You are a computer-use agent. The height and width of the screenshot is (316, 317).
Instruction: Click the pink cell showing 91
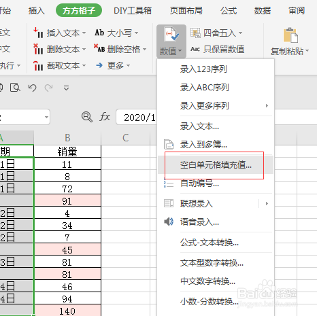click(67, 200)
